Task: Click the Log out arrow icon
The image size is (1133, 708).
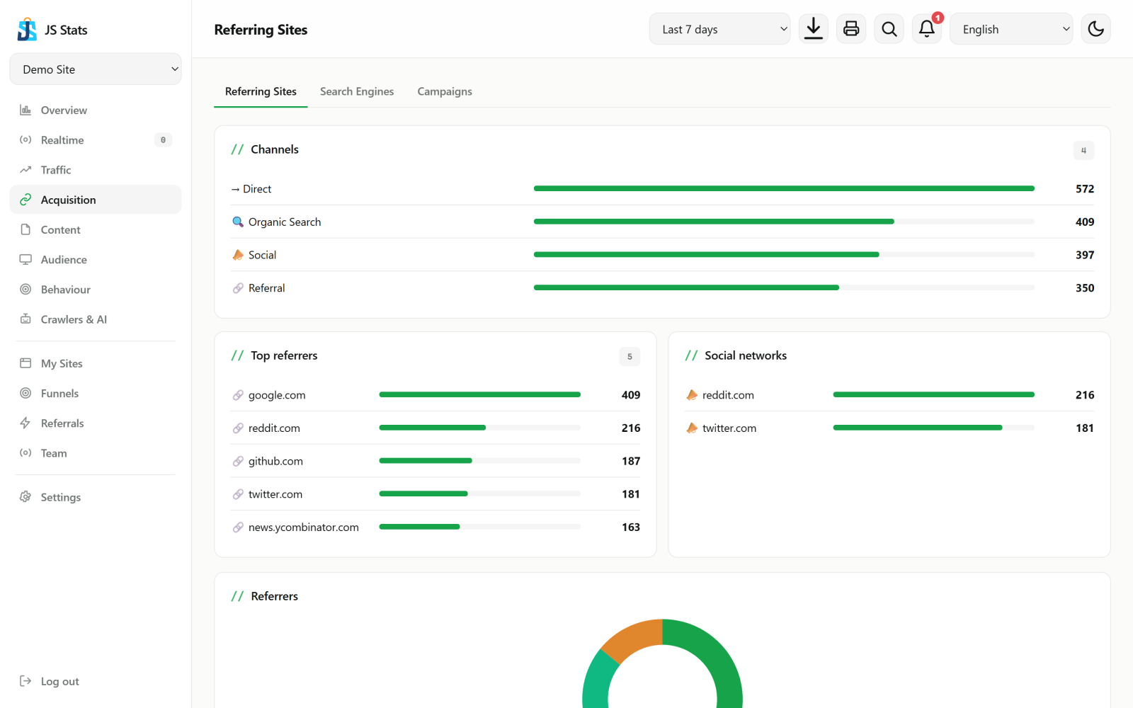Action: [25, 681]
